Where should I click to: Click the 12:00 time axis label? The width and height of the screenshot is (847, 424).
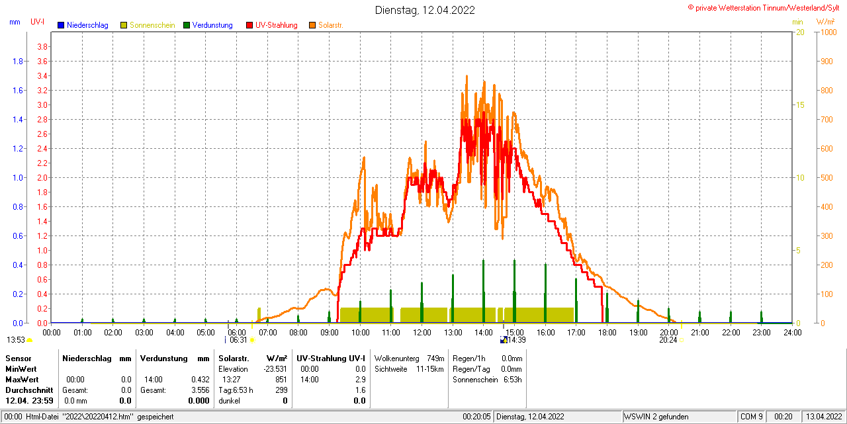pyautogui.click(x=422, y=332)
